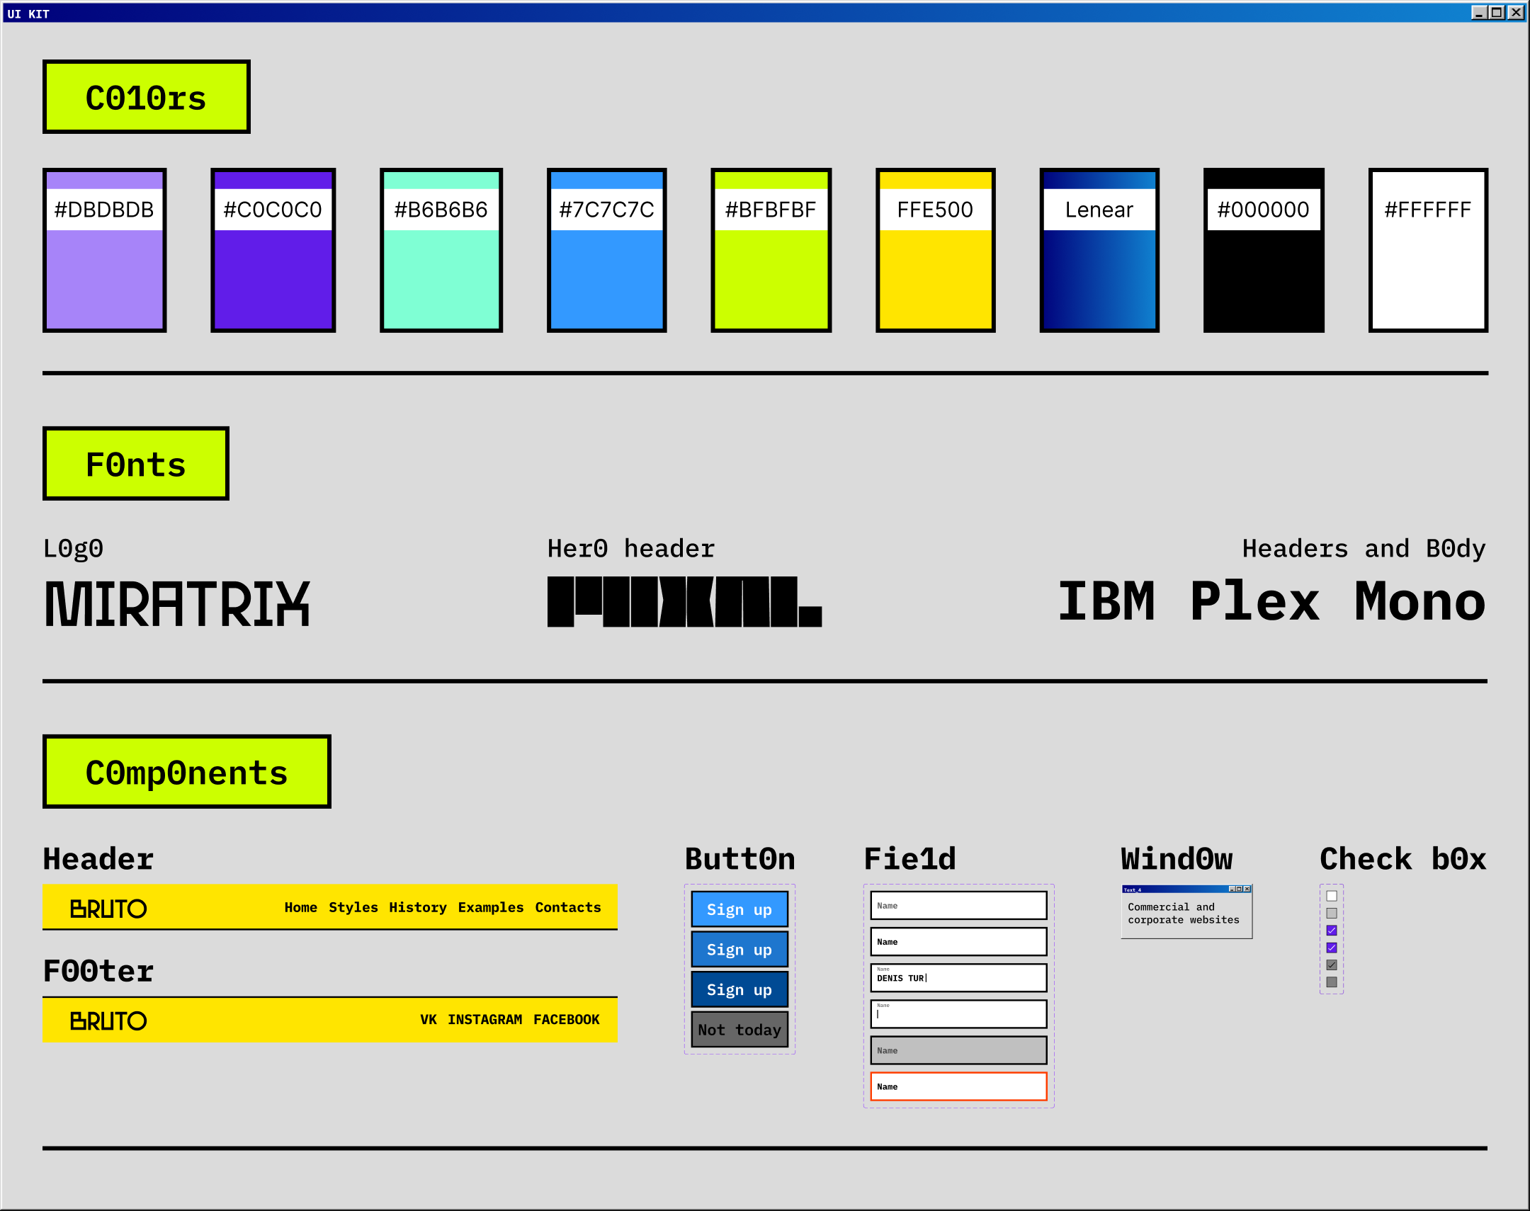Open the INSTAGRAM footer link
1530x1211 pixels.
(484, 1020)
